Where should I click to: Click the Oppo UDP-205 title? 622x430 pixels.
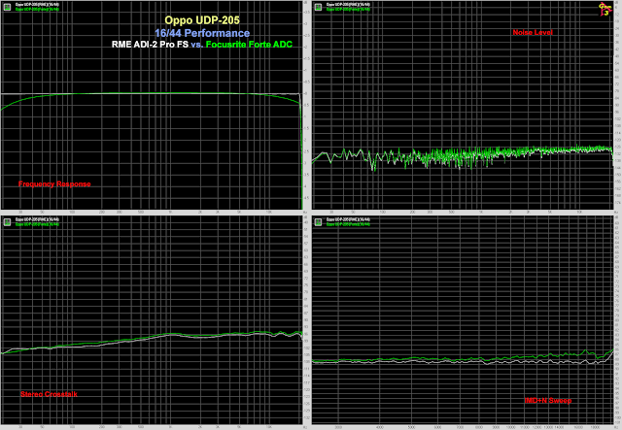(x=202, y=20)
